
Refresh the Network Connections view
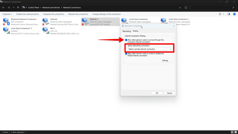tap(186, 7)
